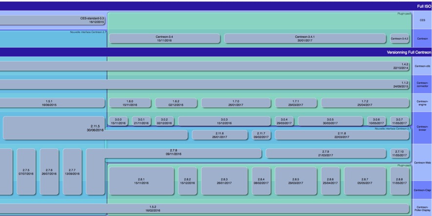This screenshot has width=432, height=216.
Task: Open broker version 3.0.3 block
Action: 224,121
